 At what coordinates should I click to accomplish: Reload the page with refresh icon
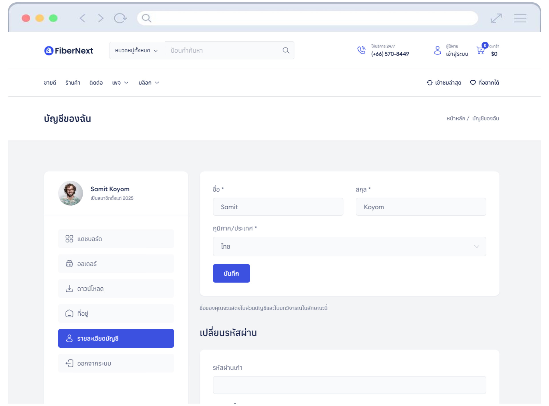120,18
